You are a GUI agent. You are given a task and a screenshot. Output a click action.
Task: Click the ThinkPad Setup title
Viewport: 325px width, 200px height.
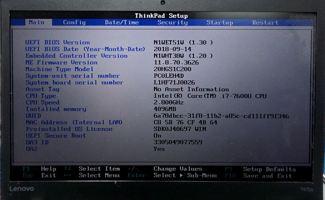tap(161, 16)
